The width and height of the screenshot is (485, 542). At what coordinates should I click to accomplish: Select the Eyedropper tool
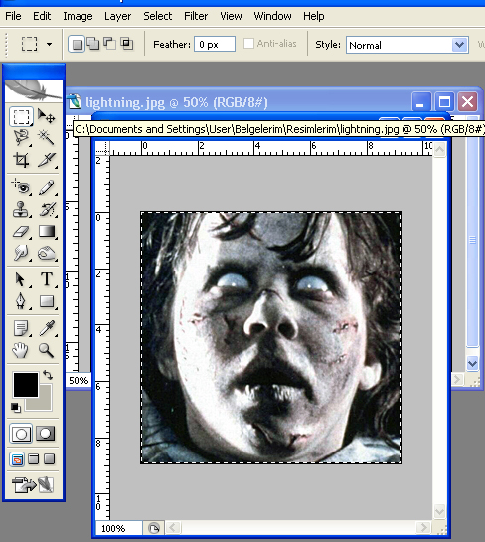click(47, 328)
